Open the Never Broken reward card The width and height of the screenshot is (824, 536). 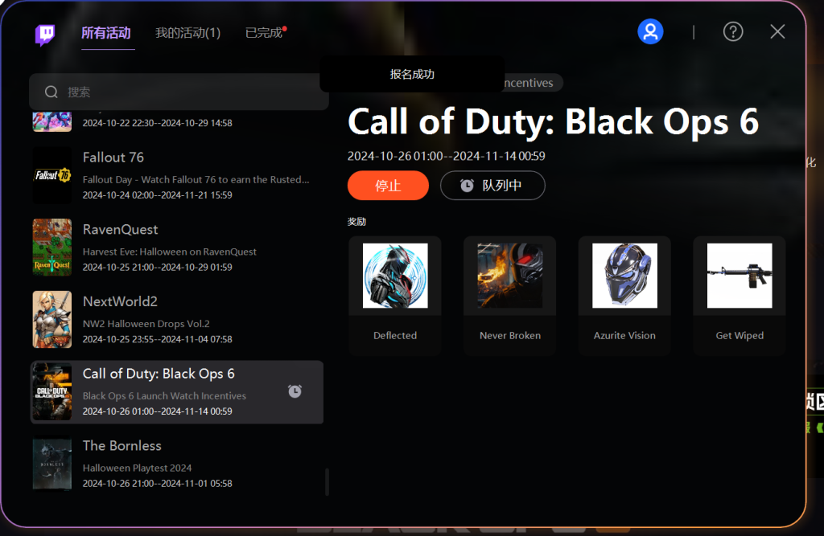[509, 296]
